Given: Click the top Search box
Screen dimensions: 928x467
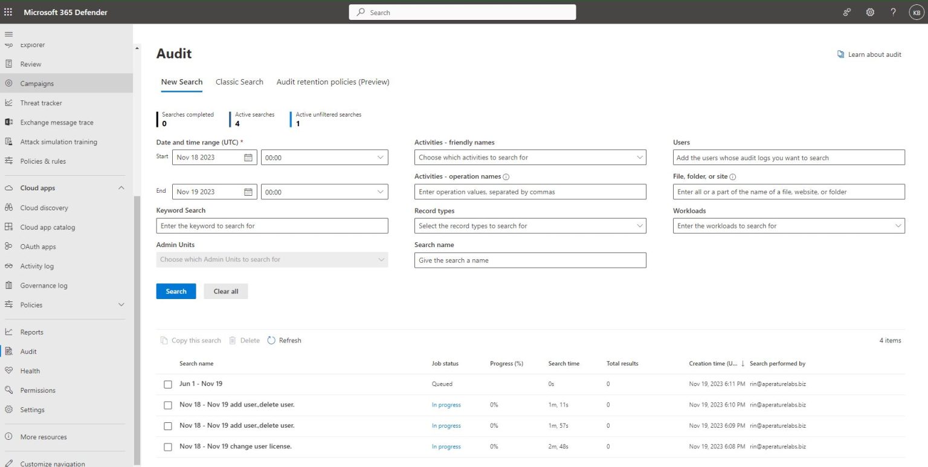Looking at the screenshot, I should click(462, 12).
